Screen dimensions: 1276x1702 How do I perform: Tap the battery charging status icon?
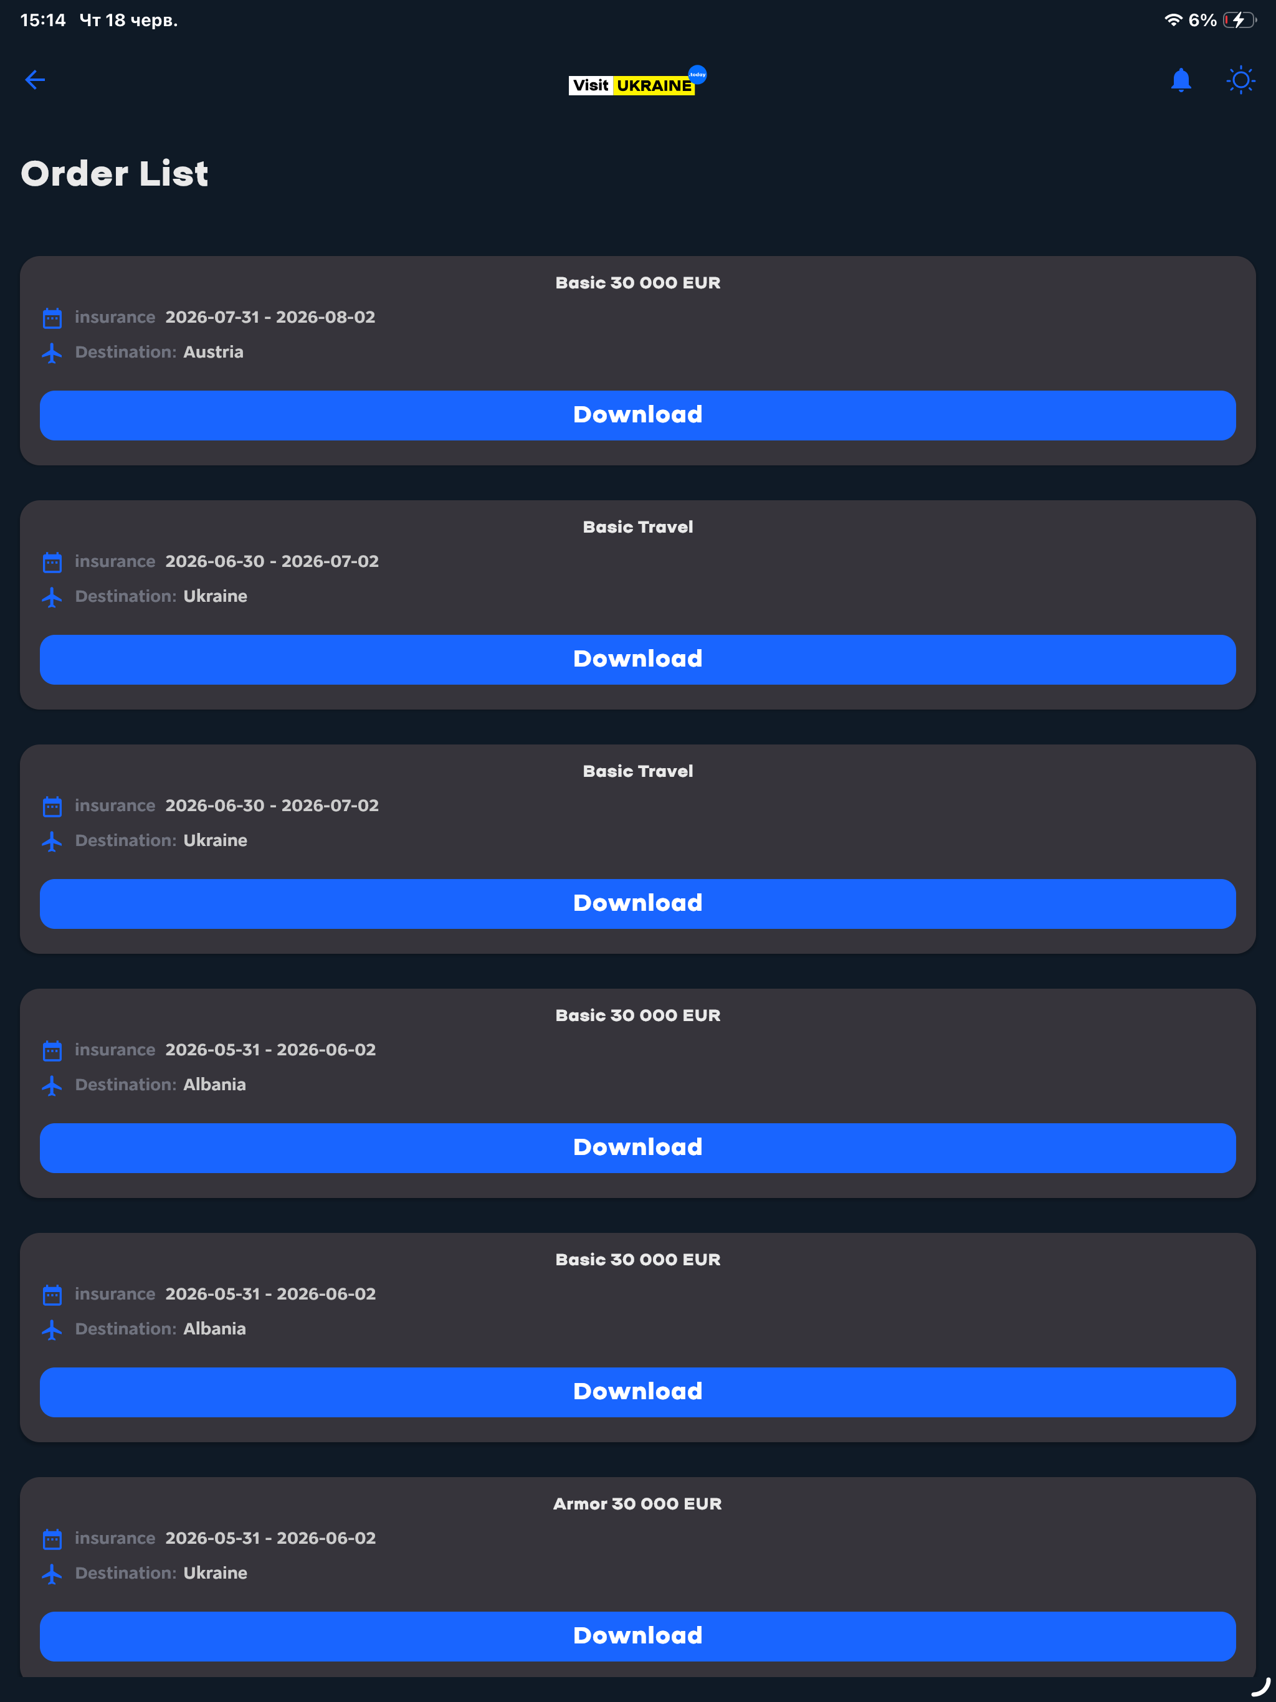1239,20
